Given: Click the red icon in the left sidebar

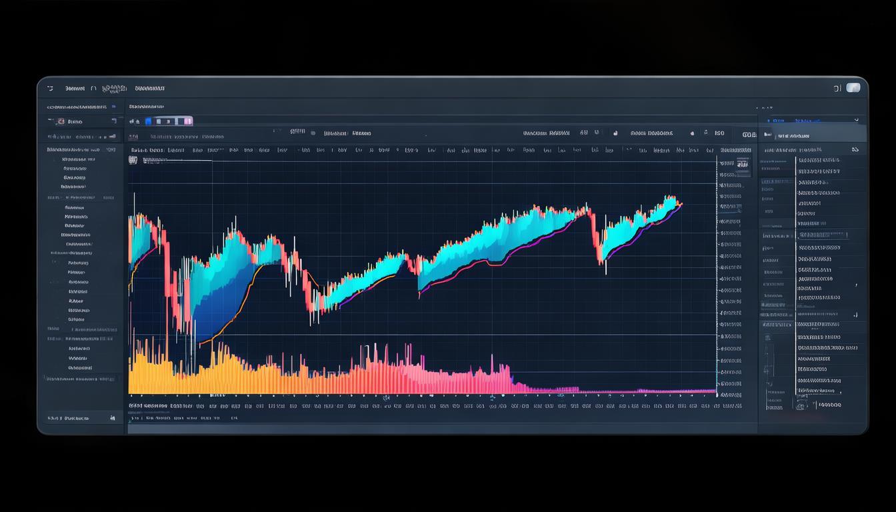Looking at the screenshot, I should click(61, 121).
